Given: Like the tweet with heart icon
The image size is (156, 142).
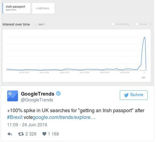Looking at the screenshot, I should click(x=44, y=134).
